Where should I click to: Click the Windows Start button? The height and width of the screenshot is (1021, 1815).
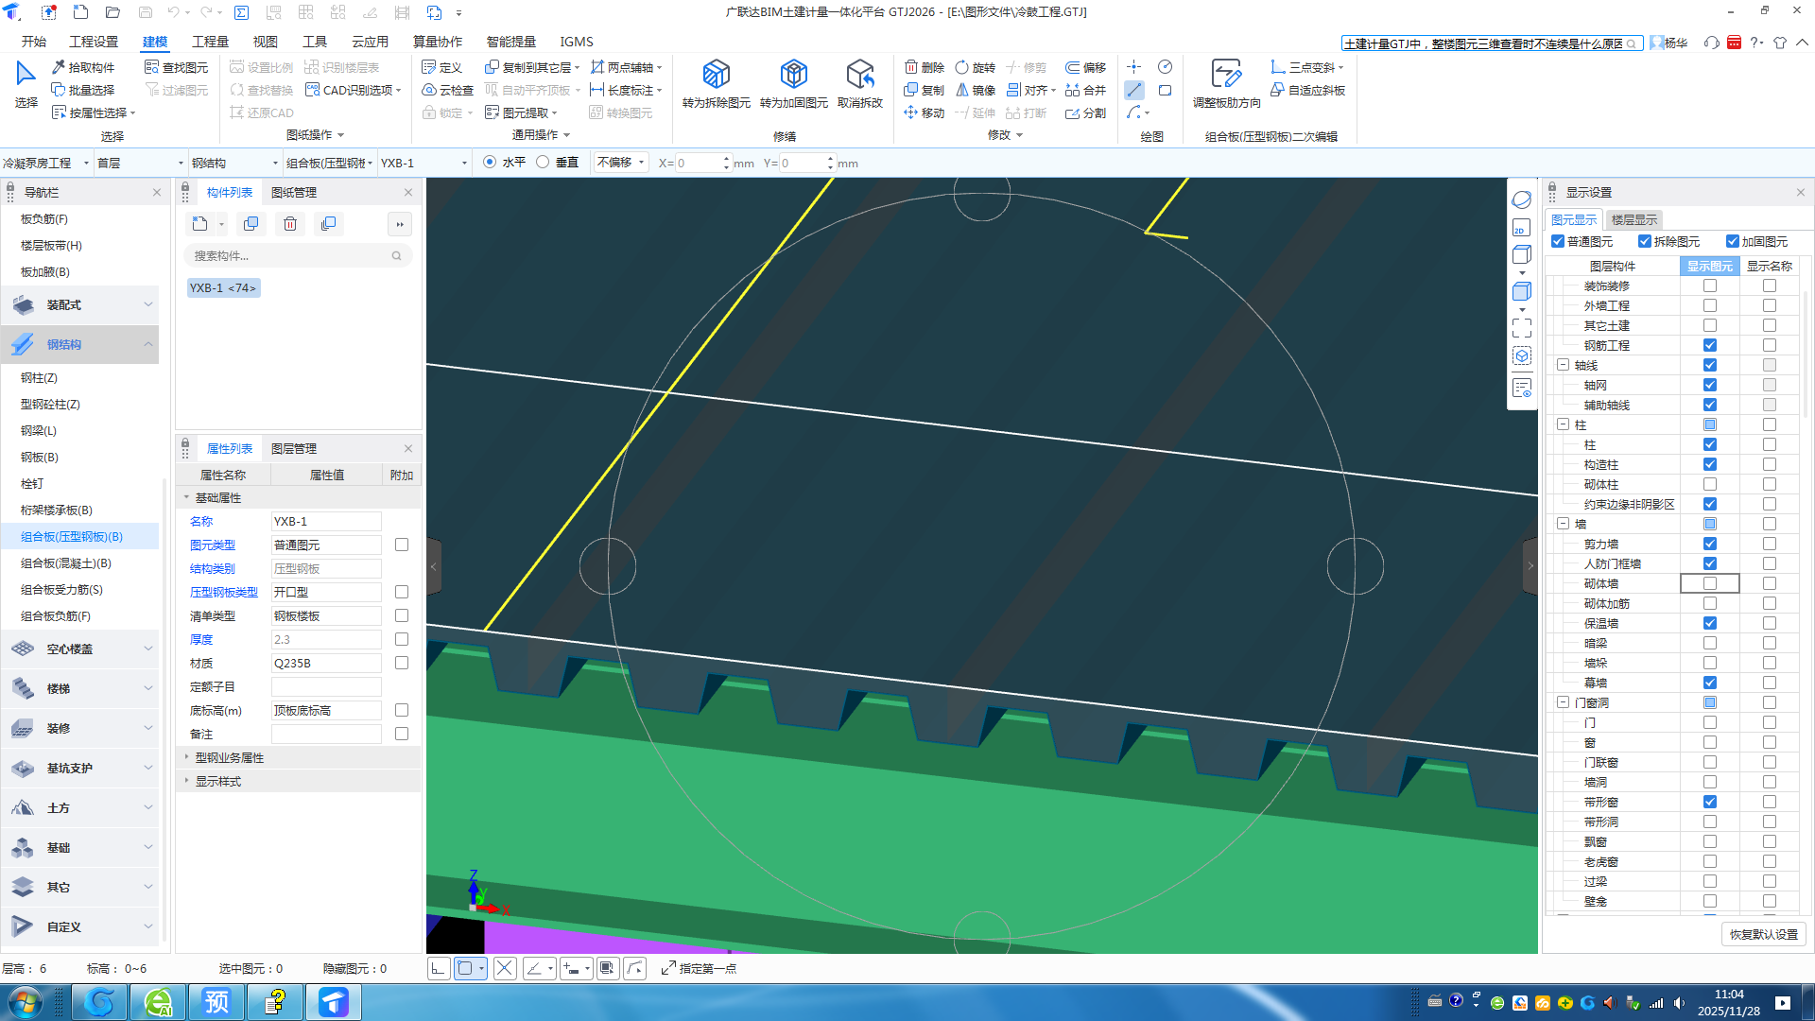[26, 1002]
